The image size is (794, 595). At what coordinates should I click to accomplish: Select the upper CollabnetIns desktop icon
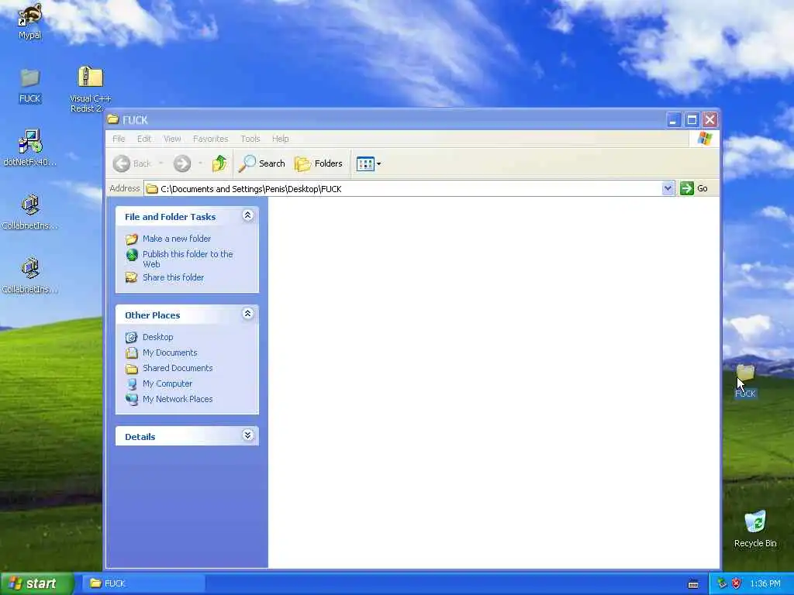pos(29,212)
